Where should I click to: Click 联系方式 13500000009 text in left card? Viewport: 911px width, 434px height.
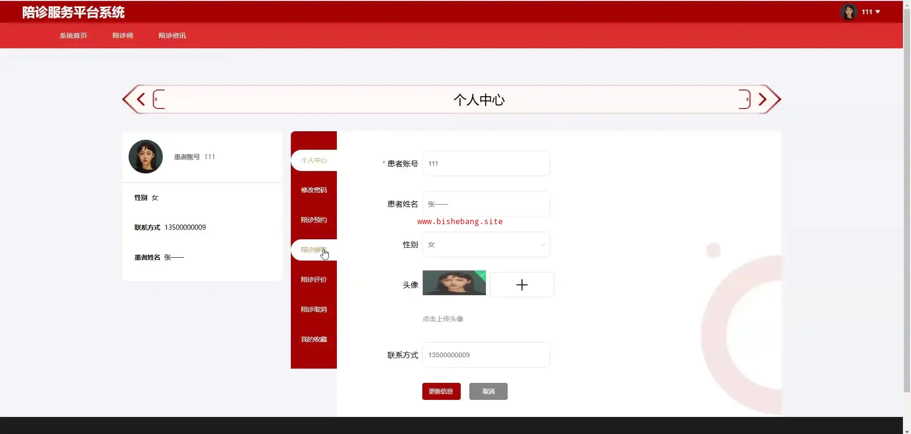pos(170,227)
